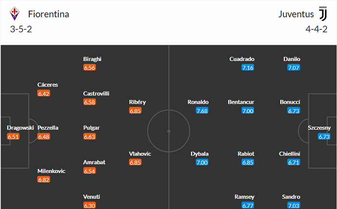337x209 pixels.
Task: Click player name Danilo
Action: pos(292,59)
